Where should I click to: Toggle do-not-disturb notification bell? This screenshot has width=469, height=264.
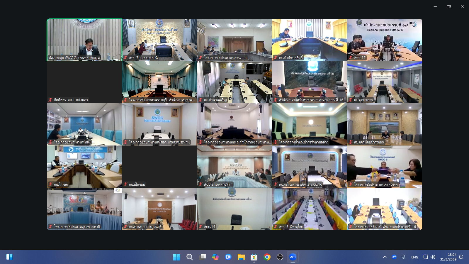pyautogui.click(x=461, y=257)
